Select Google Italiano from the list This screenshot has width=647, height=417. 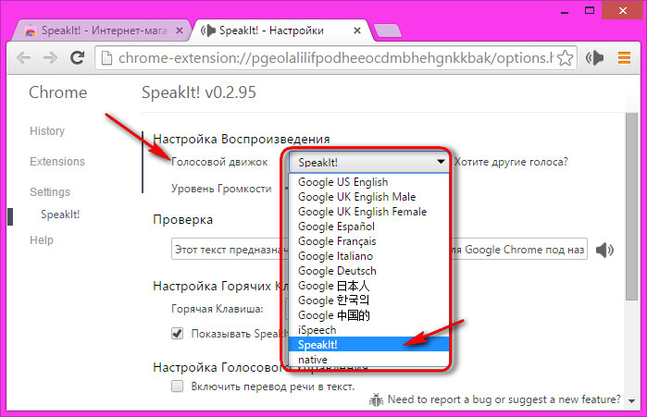(368, 256)
